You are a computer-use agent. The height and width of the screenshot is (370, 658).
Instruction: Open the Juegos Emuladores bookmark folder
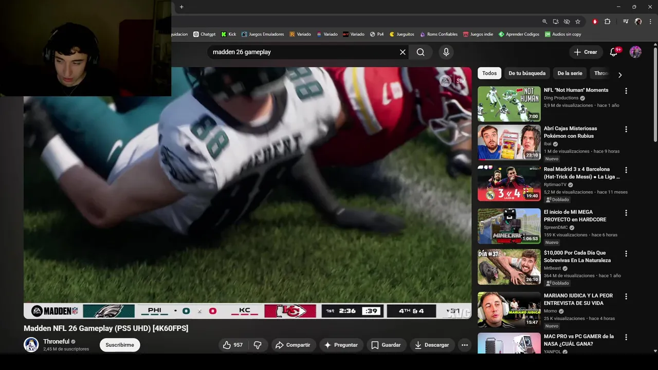coord(262,34)
